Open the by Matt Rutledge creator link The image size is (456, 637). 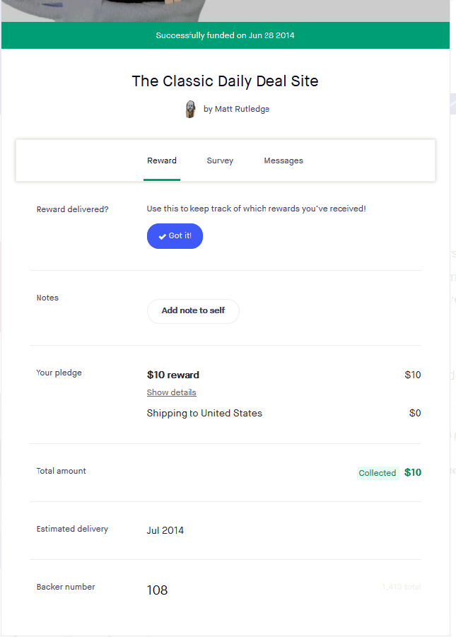coord(236,109)
